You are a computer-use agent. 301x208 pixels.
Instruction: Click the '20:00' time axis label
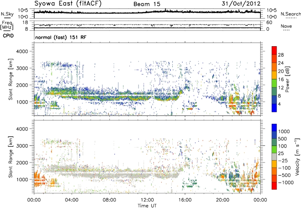point(222,200)
